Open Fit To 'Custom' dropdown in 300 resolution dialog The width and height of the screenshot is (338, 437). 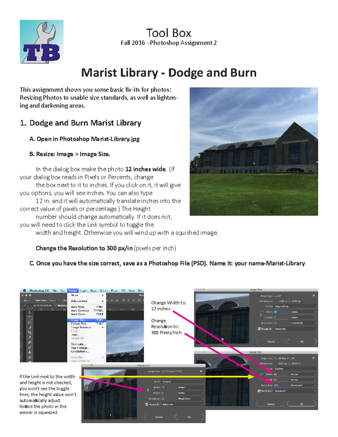(x=295, y=369)
